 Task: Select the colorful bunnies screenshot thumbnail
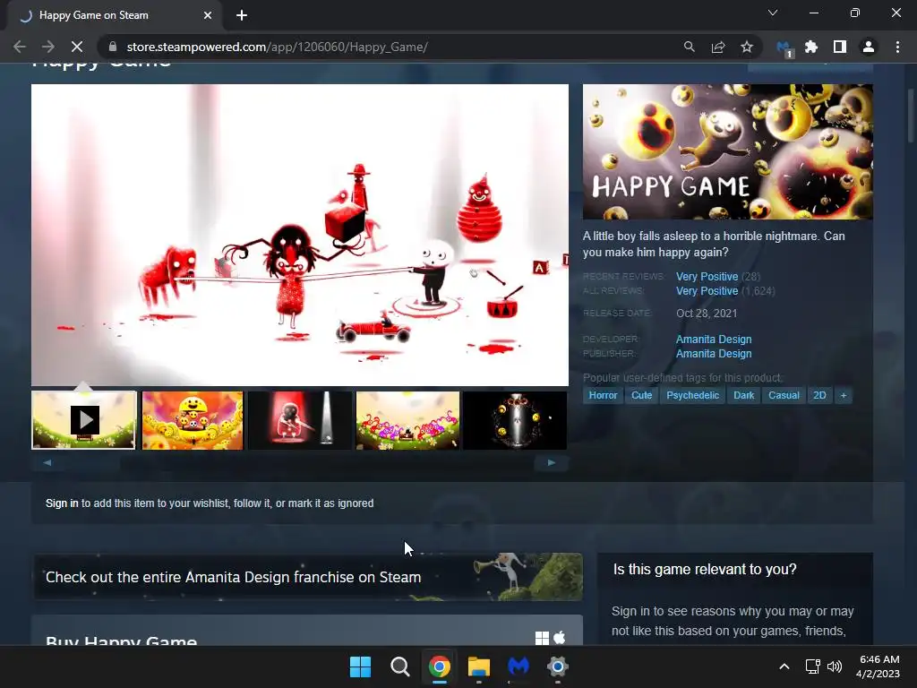pos(407,420)
